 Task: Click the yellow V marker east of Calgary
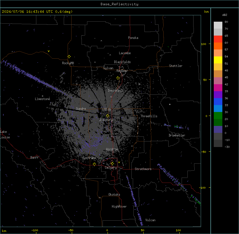tap(119, 162)
